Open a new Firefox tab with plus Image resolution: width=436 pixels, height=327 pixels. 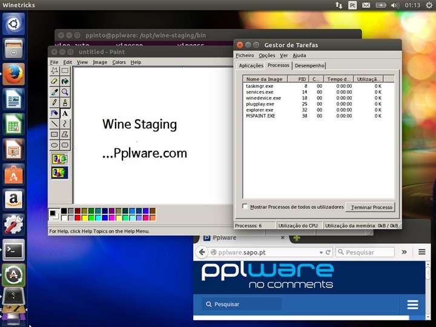pyautogui.click(x=297, y=239)
